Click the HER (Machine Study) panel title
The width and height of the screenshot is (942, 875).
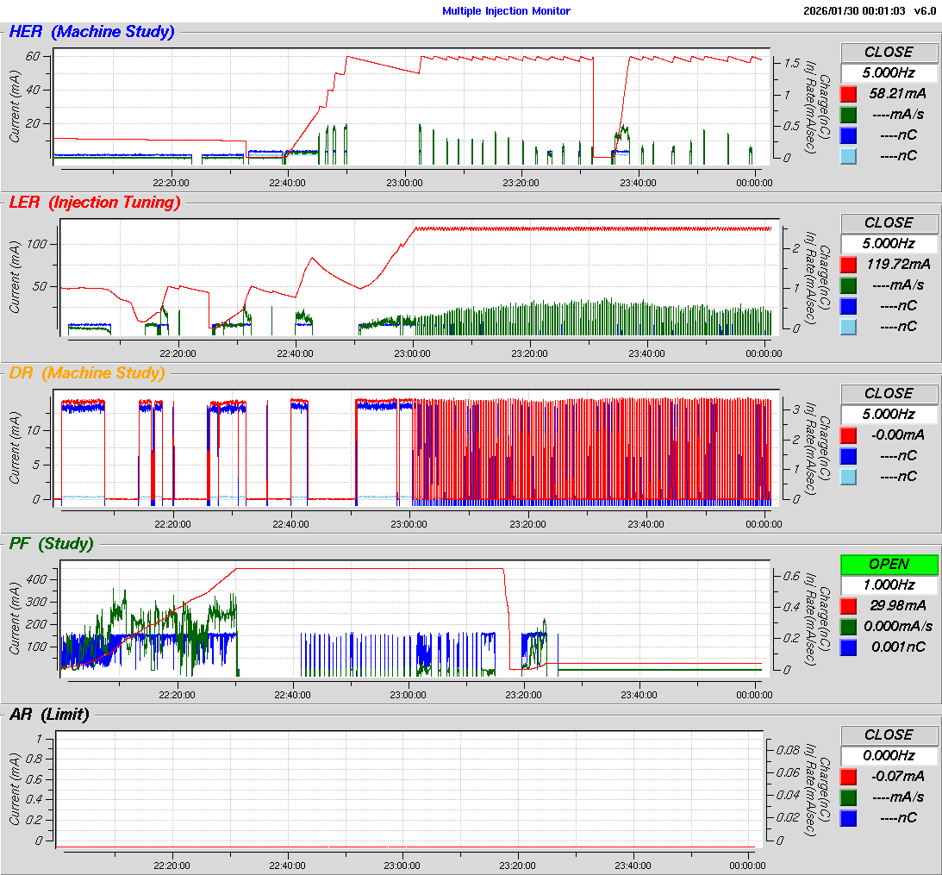[91, 32]
